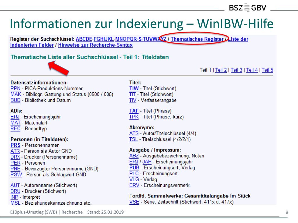
Task: Select the slide number 9
Action: [x=287, y=212]
